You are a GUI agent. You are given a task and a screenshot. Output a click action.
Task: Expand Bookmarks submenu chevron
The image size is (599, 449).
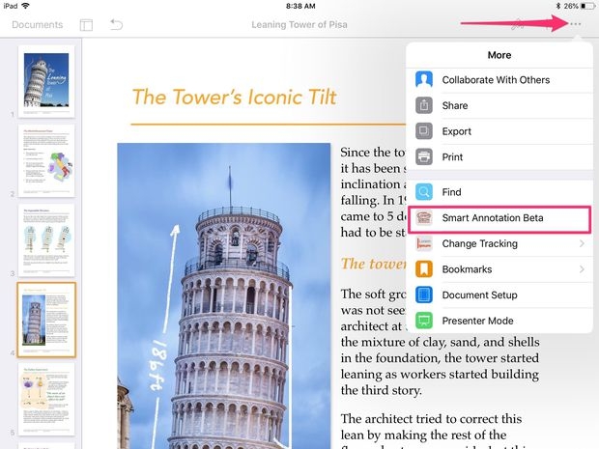[x=582, y=269]
